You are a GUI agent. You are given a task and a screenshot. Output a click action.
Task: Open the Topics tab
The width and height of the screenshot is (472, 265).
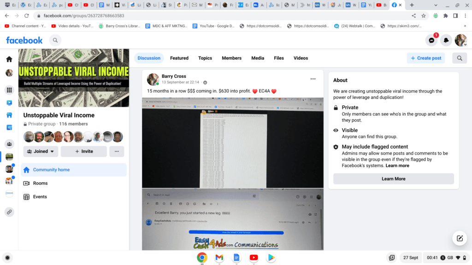click(205, 58)
